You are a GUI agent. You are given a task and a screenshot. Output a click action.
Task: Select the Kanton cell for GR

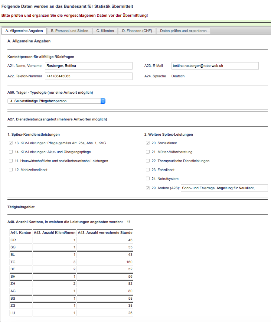pyautogui.click(x=21, y=240)
